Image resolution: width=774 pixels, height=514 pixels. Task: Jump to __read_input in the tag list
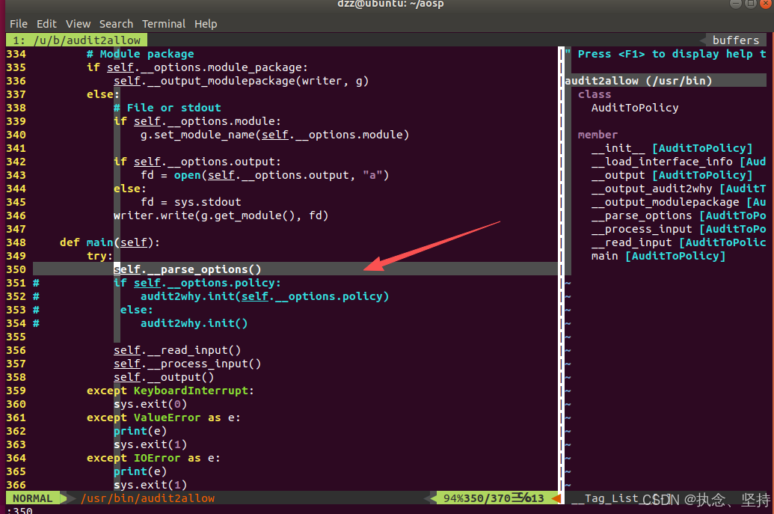[679, 242]
